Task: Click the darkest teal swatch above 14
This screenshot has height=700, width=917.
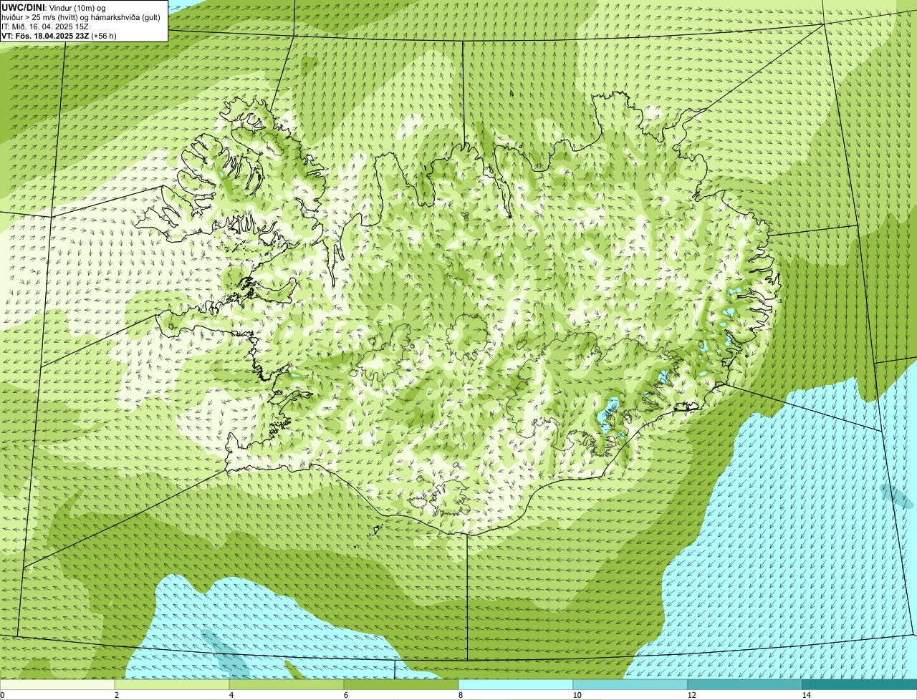Action: tap(860, 684)
